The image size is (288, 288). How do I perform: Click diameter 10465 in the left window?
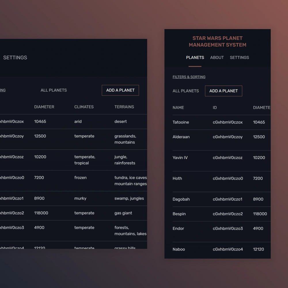40,122
